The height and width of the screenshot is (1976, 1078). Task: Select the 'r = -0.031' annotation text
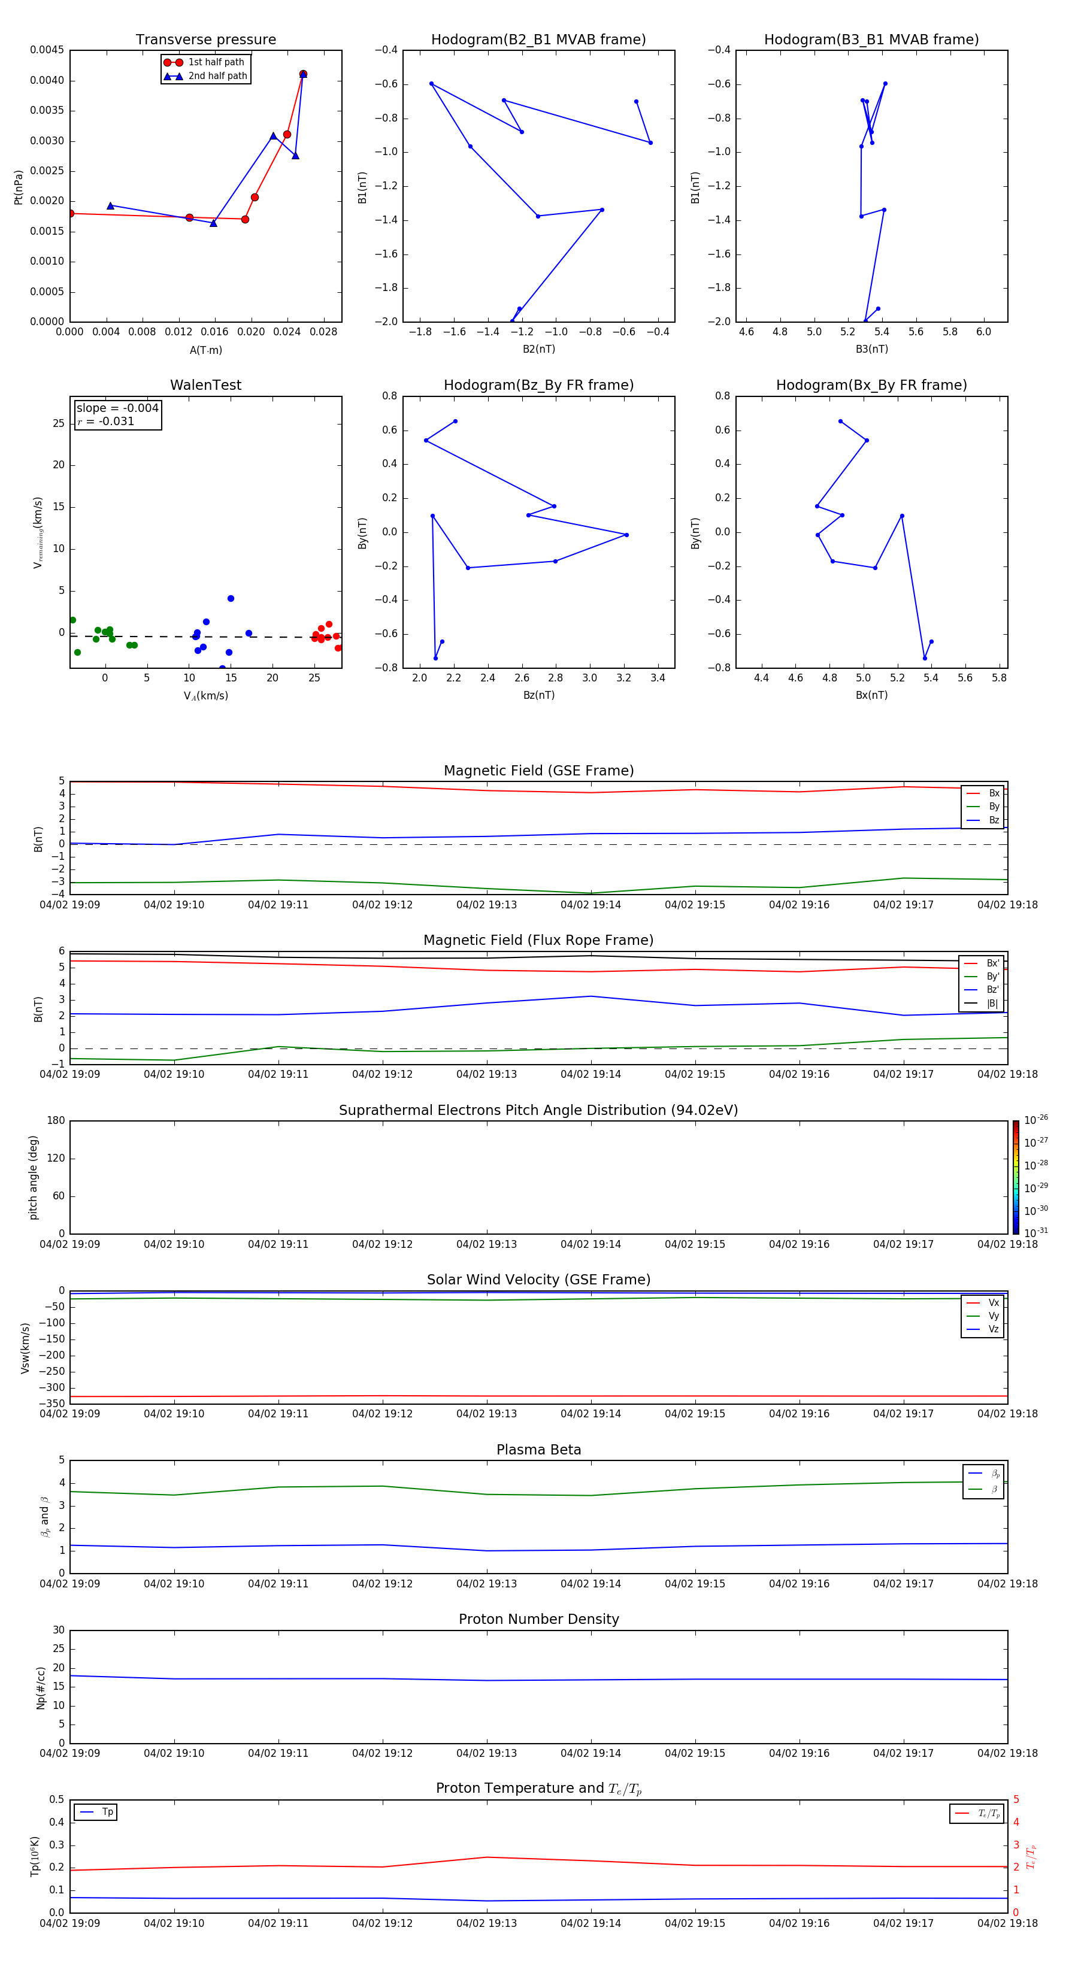pos(106,421)
